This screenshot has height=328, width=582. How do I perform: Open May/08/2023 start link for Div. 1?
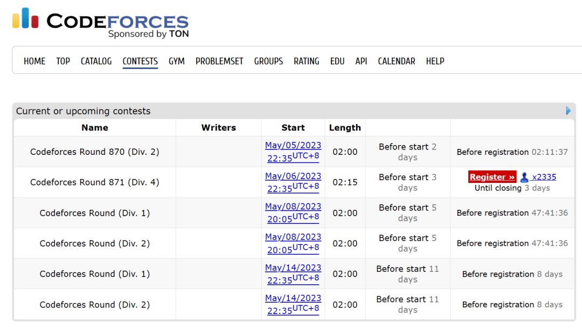point(293,213)
